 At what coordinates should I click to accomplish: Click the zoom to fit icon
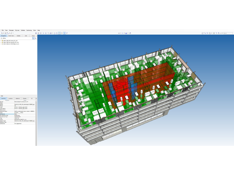pos(203,33)
